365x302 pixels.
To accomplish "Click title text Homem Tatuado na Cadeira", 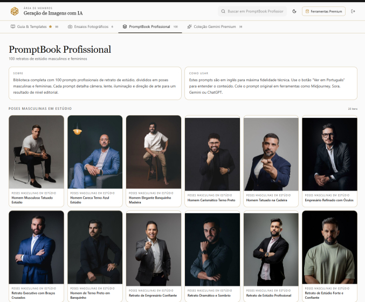I will [267, 200].
